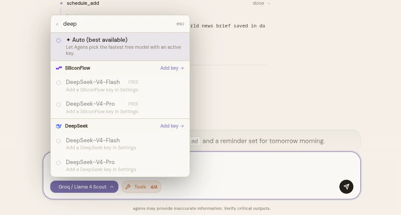Image resolution: width=401 pixels, height=215 pixels.
Task: Click the SiliconFlow provider logo
Action: [59, 68]
